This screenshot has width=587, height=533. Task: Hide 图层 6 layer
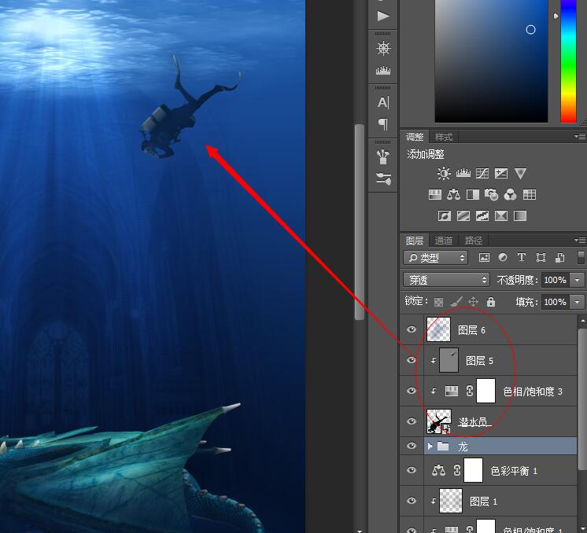point(412,329)
